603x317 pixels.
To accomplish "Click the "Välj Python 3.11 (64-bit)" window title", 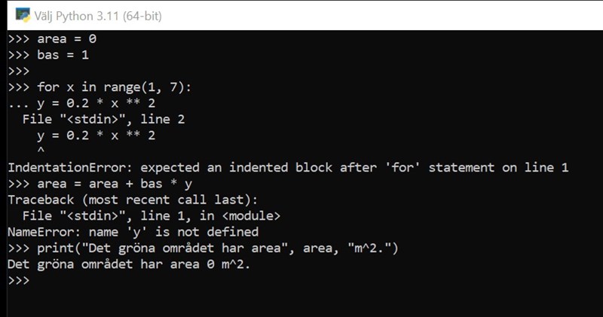I will point(98,16).
